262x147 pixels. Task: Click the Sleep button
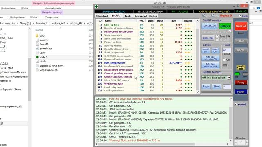click(241, 41)
